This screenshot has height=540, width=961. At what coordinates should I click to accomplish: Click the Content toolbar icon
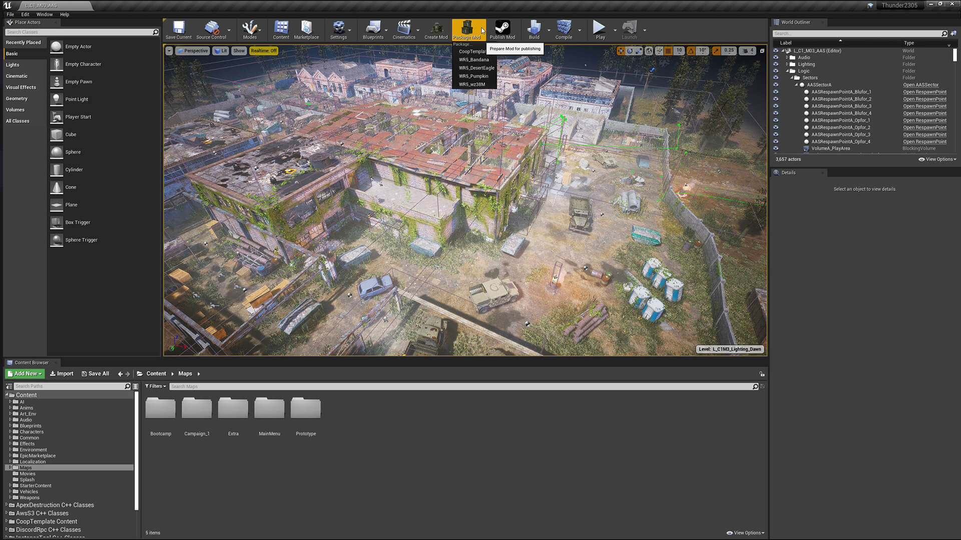[281, 30]
